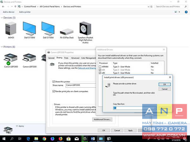Click the Share name input field
The width and height of the screenshot is (190, 142).
pos(81,85)
